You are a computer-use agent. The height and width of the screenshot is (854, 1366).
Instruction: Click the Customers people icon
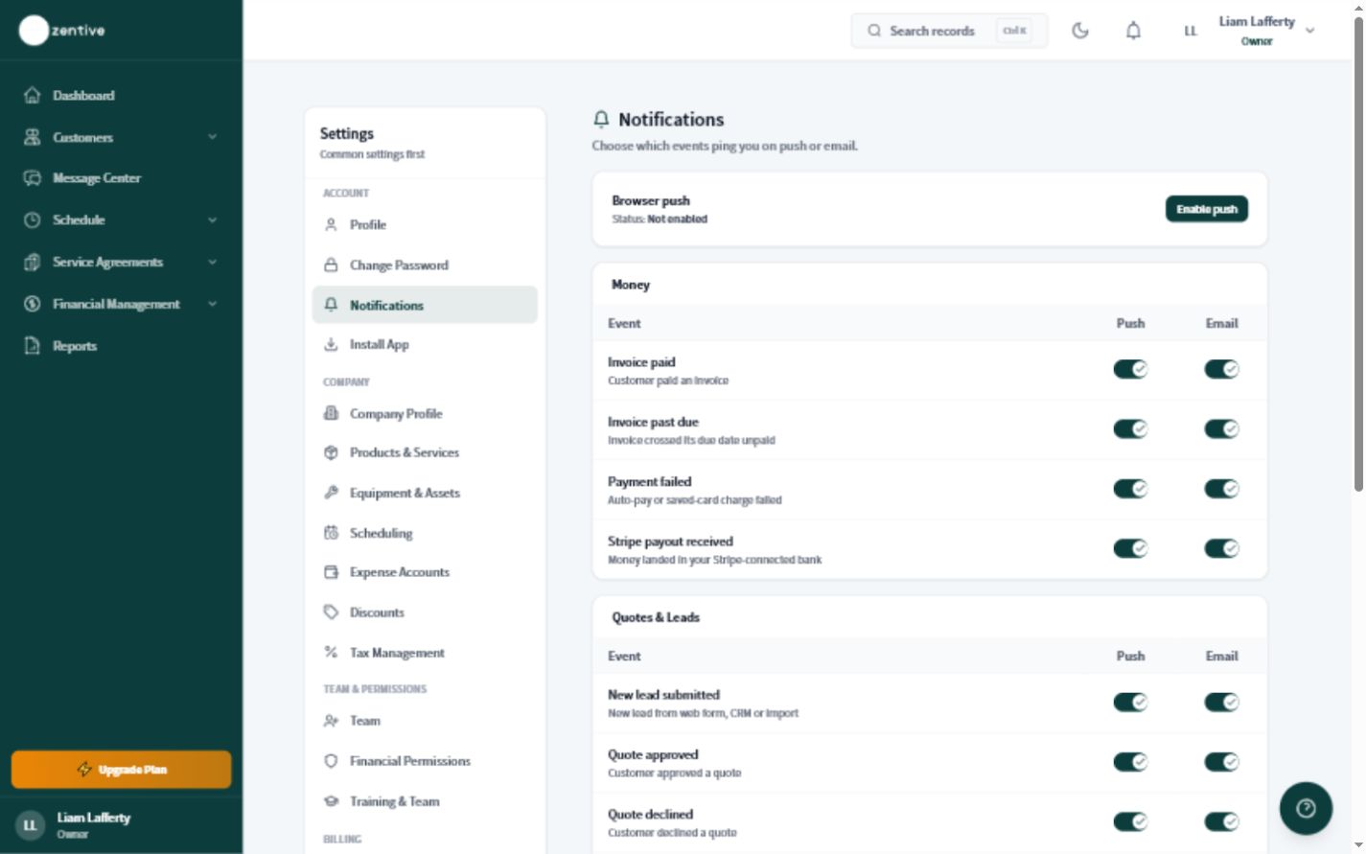pyautogui.click(x=33, y=137)
